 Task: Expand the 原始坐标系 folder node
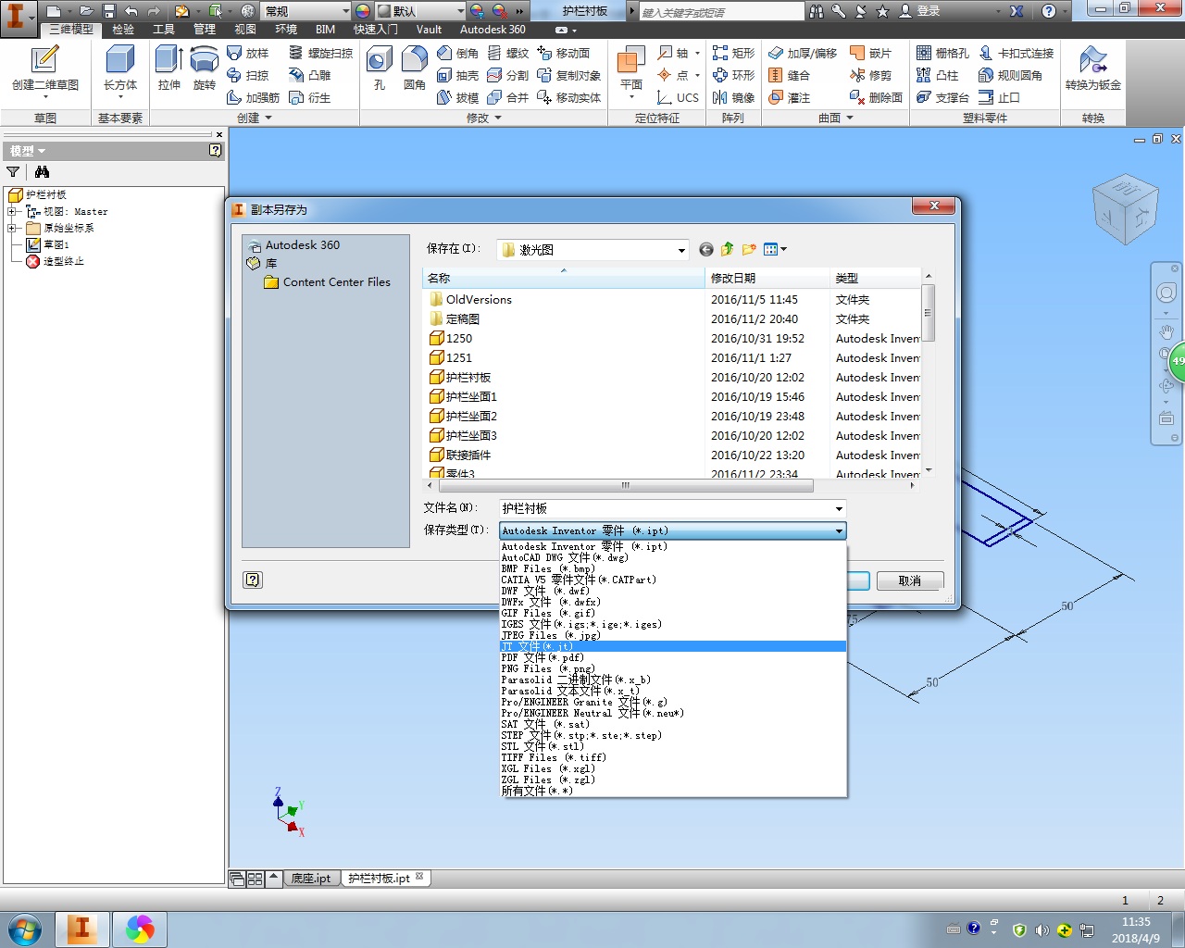pos(12,228)
